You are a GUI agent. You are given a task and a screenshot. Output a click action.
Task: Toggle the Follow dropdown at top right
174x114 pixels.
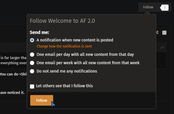(x=148, y=7)
